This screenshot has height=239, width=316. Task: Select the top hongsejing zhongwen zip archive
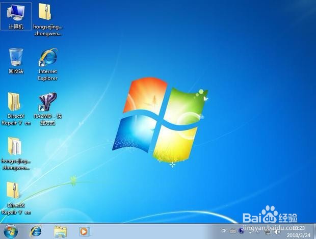click(47, 19)
